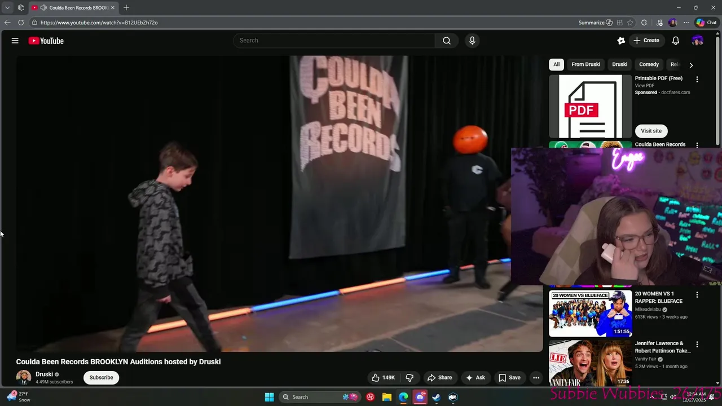Go back with the browser back arrow
722x406 pixels.
pos(7,23)
